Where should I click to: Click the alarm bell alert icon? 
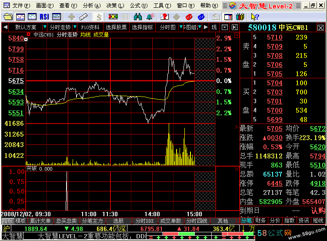[x=150, y=17]
